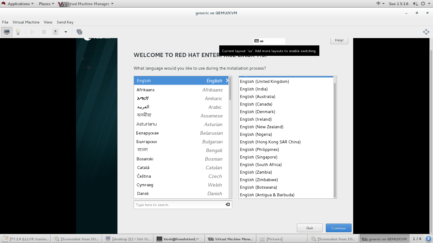The height and width of the screenshot is (243, 433).
Task: Choose English (India) locale
Action: [286, 89]
